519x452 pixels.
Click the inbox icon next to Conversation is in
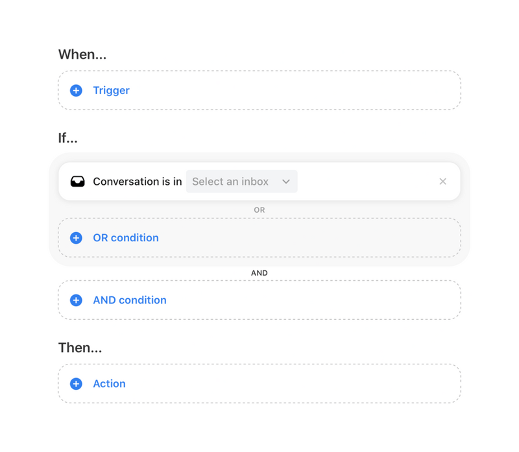pyautogui.click(x=77, y=181)
